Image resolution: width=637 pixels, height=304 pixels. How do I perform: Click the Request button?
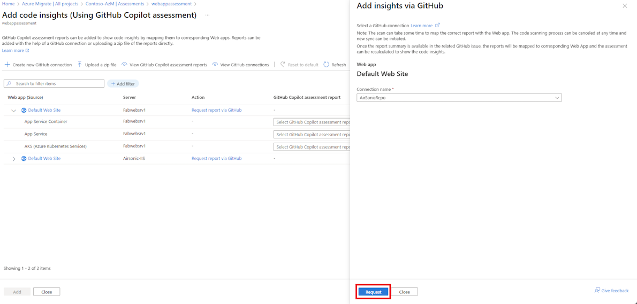[x=373, y=292]
